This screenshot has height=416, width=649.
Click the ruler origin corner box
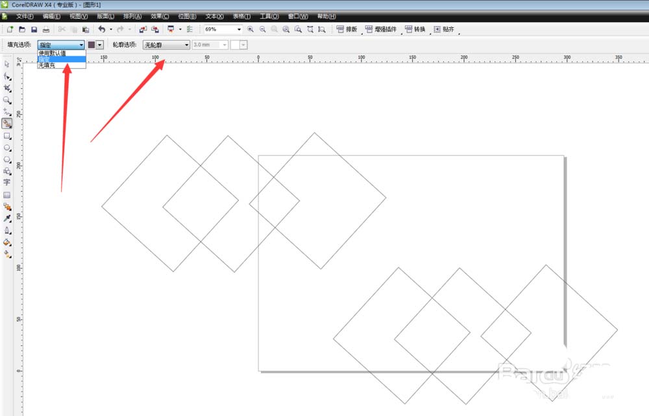tap(19, 59)
